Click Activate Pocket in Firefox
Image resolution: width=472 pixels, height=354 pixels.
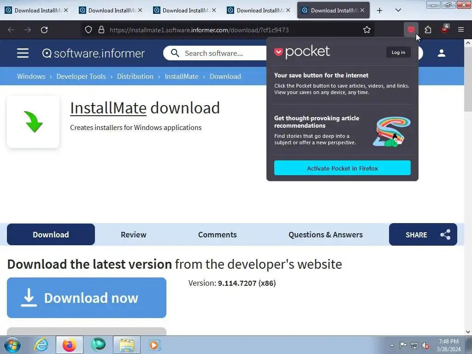pyautogui.click(x=342, y=168)
